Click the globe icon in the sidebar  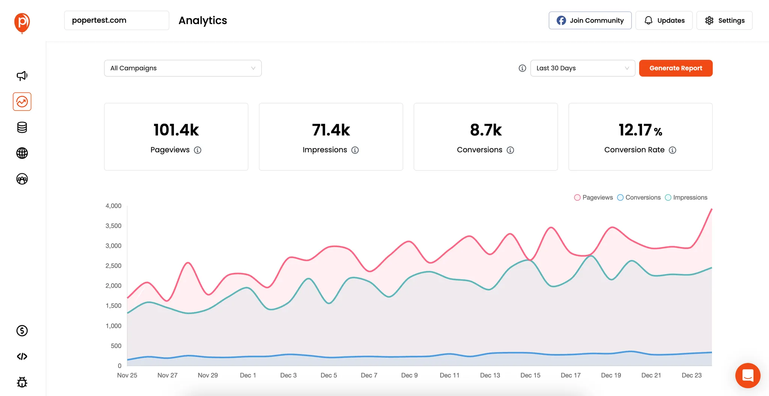tap(22, 153)
